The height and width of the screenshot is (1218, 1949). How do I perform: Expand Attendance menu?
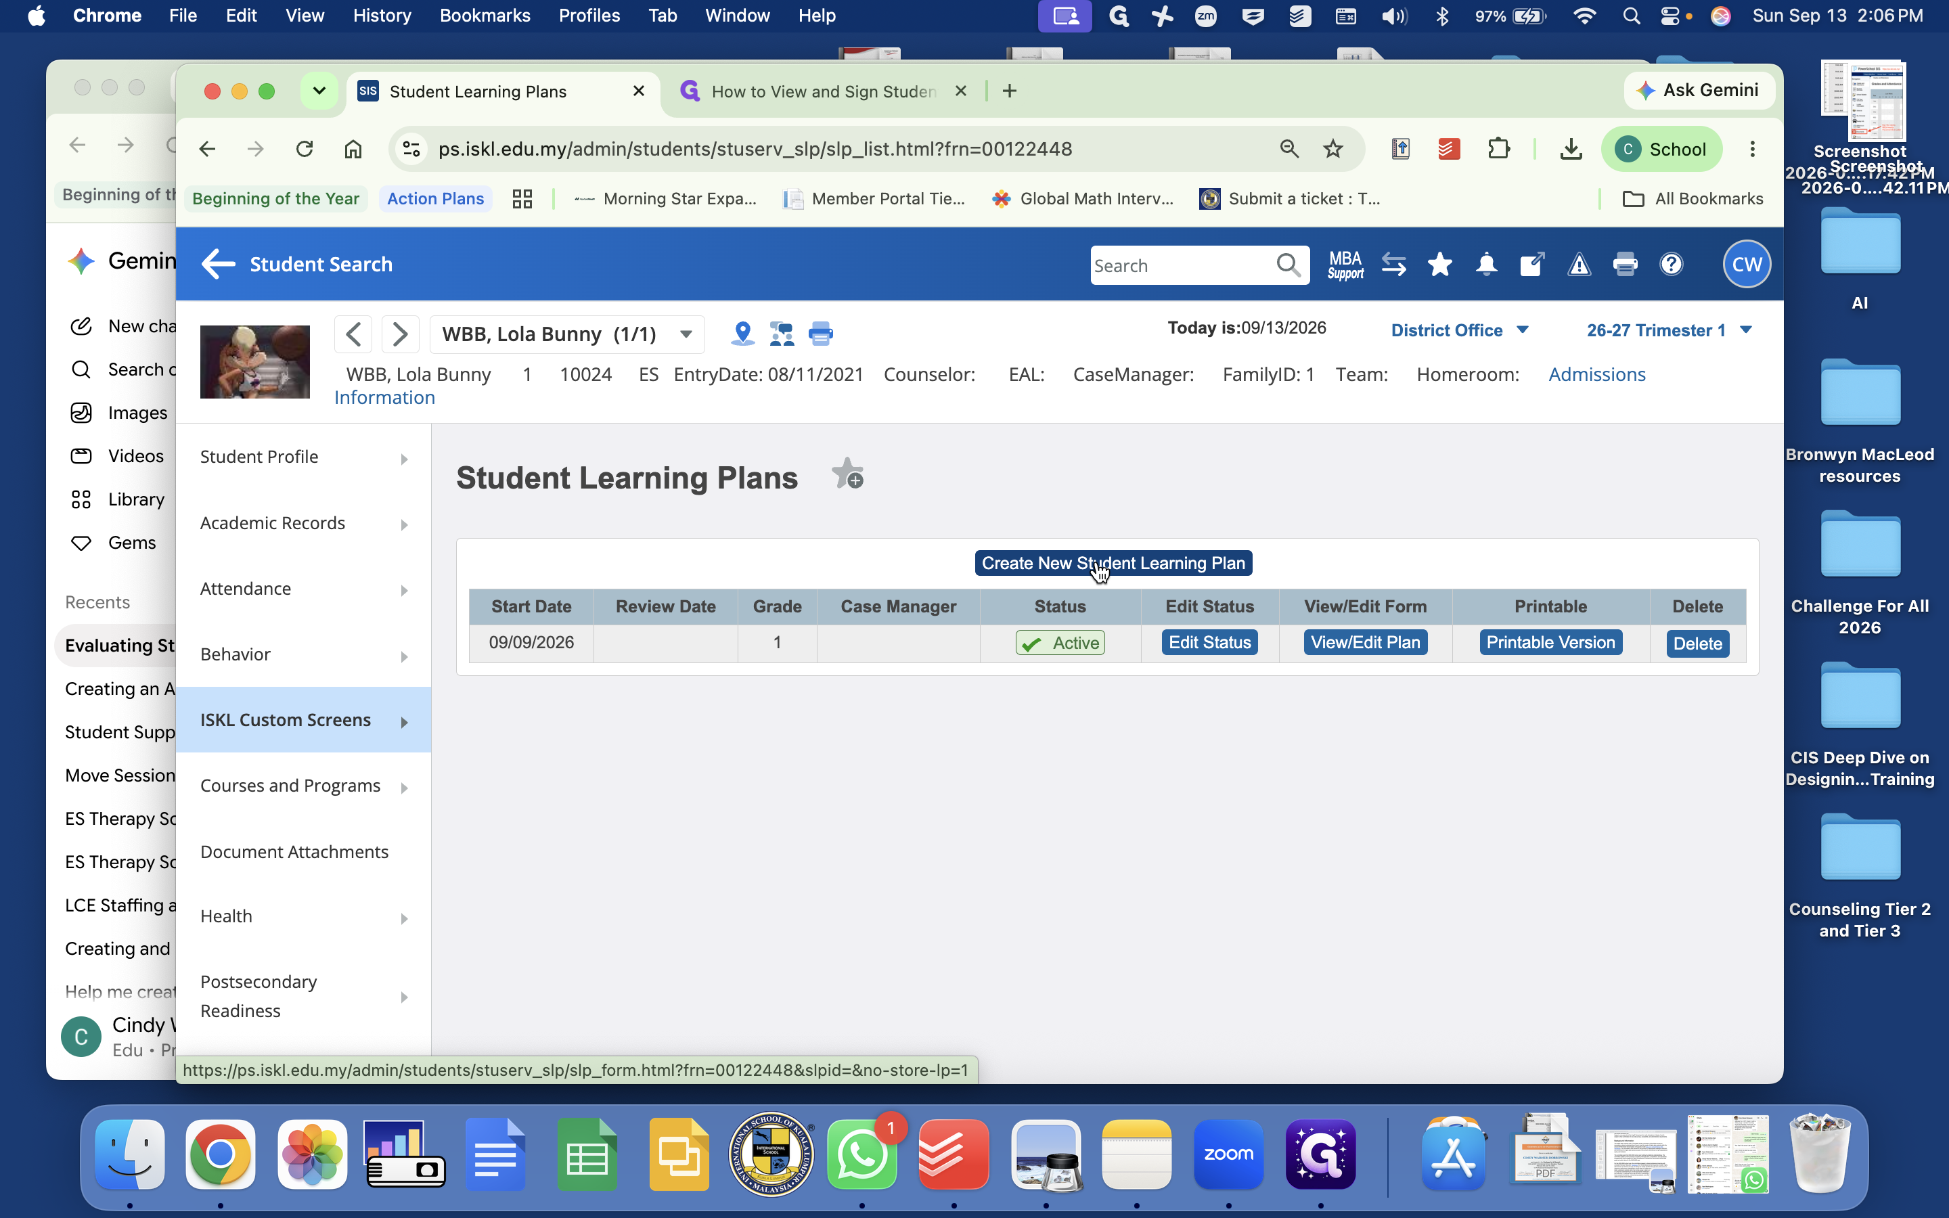[x=304, y=589]
